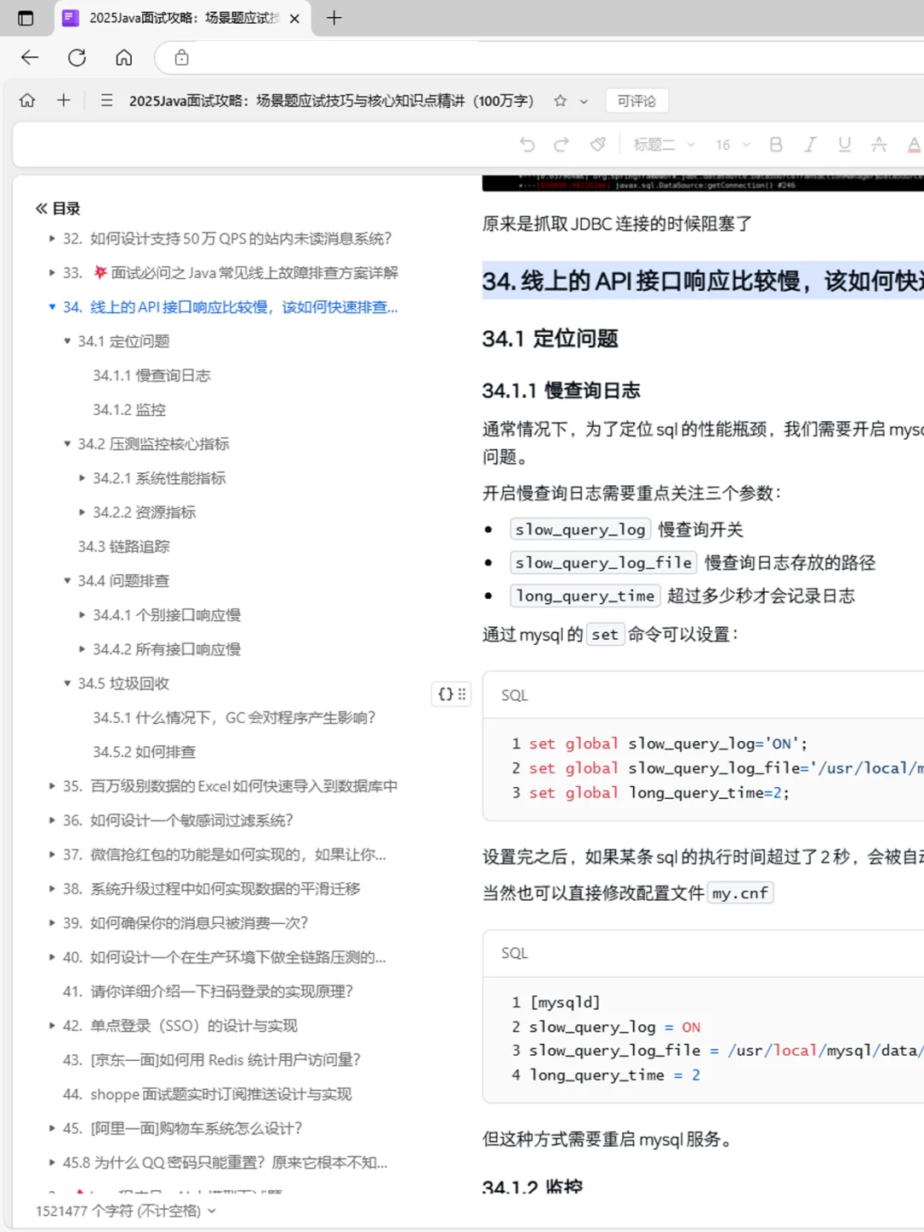Click the code block handle icon
Image resolution: width=924 pixels, height=1232 pixels.
452,694
